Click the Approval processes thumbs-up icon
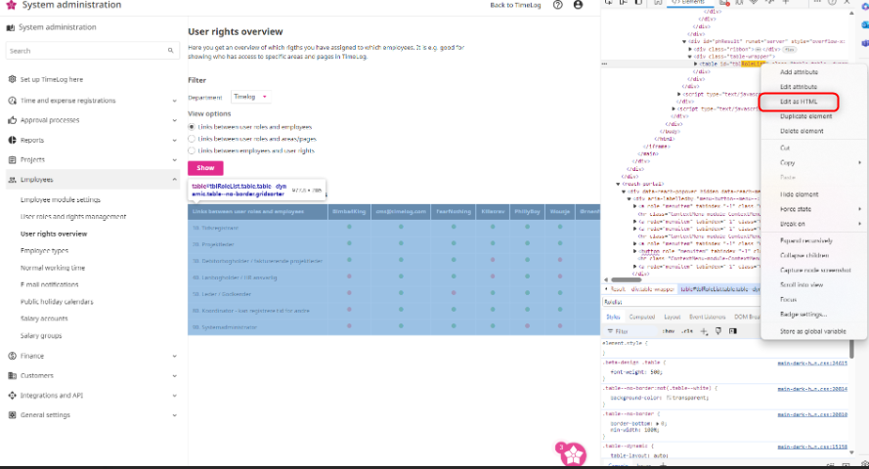Screen dimensions: 869x469 click(x=12, y=120)
